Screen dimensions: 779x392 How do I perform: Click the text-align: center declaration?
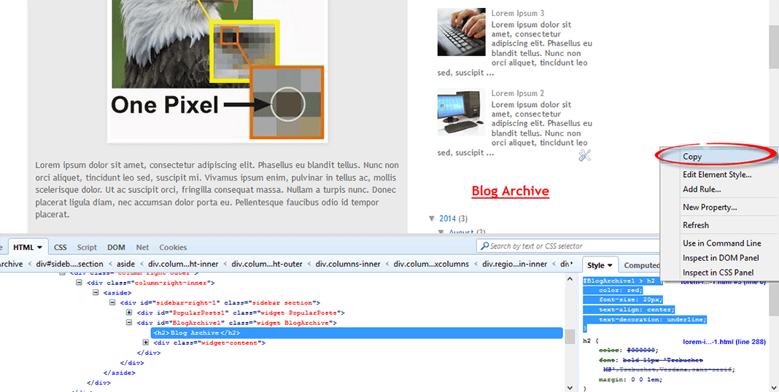pyautogui.click(x=637, y=310)
